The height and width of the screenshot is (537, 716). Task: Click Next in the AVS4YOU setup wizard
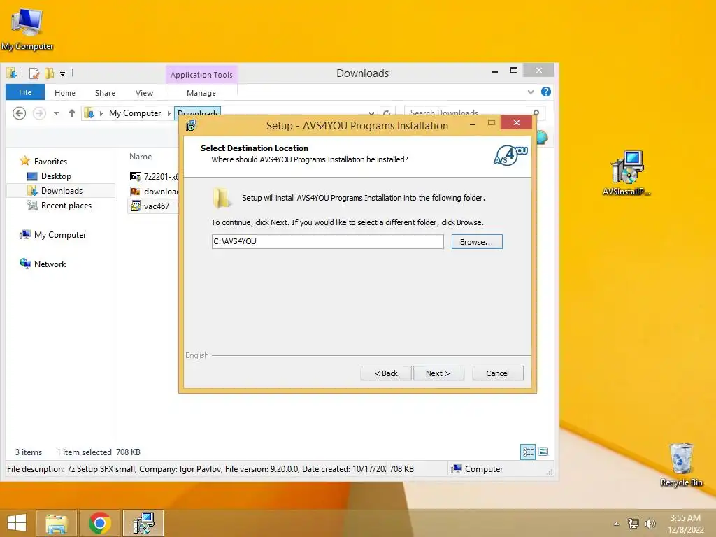pos(438,373)
